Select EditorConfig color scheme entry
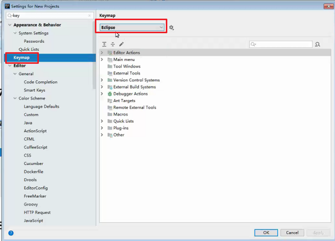This screenshot has height=241, width=335. tap(36, 188)
